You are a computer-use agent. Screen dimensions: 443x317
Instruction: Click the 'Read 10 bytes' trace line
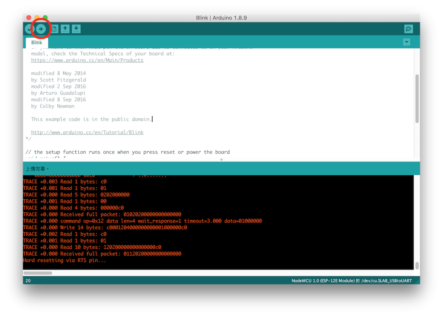tap(92, 247)
